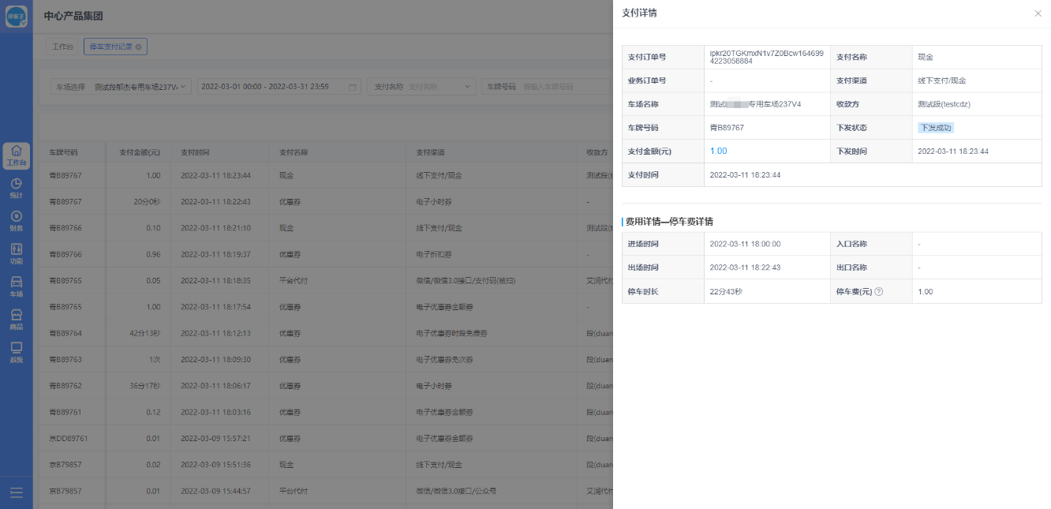The image size is (1051, 509).
Task: Click the 收款方 column header
Action: pyautogui.click(x=597, y=152)
